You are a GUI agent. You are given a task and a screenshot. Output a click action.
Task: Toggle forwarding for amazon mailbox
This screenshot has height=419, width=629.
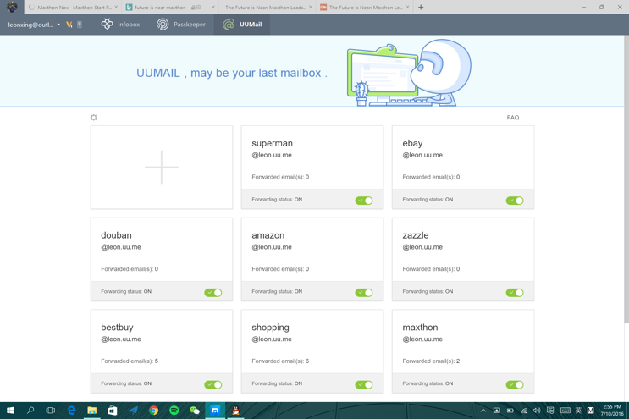tap(364, 293)
